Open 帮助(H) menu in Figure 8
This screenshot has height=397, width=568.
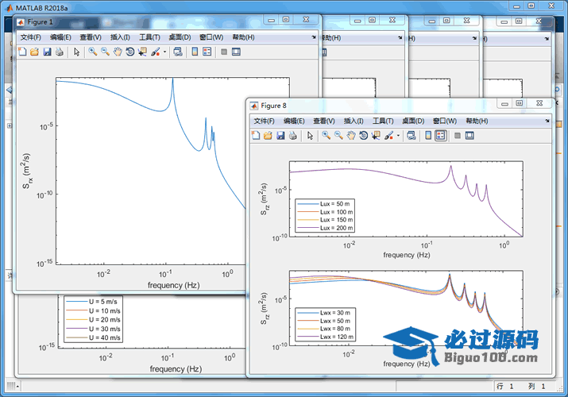click(477, 121)
